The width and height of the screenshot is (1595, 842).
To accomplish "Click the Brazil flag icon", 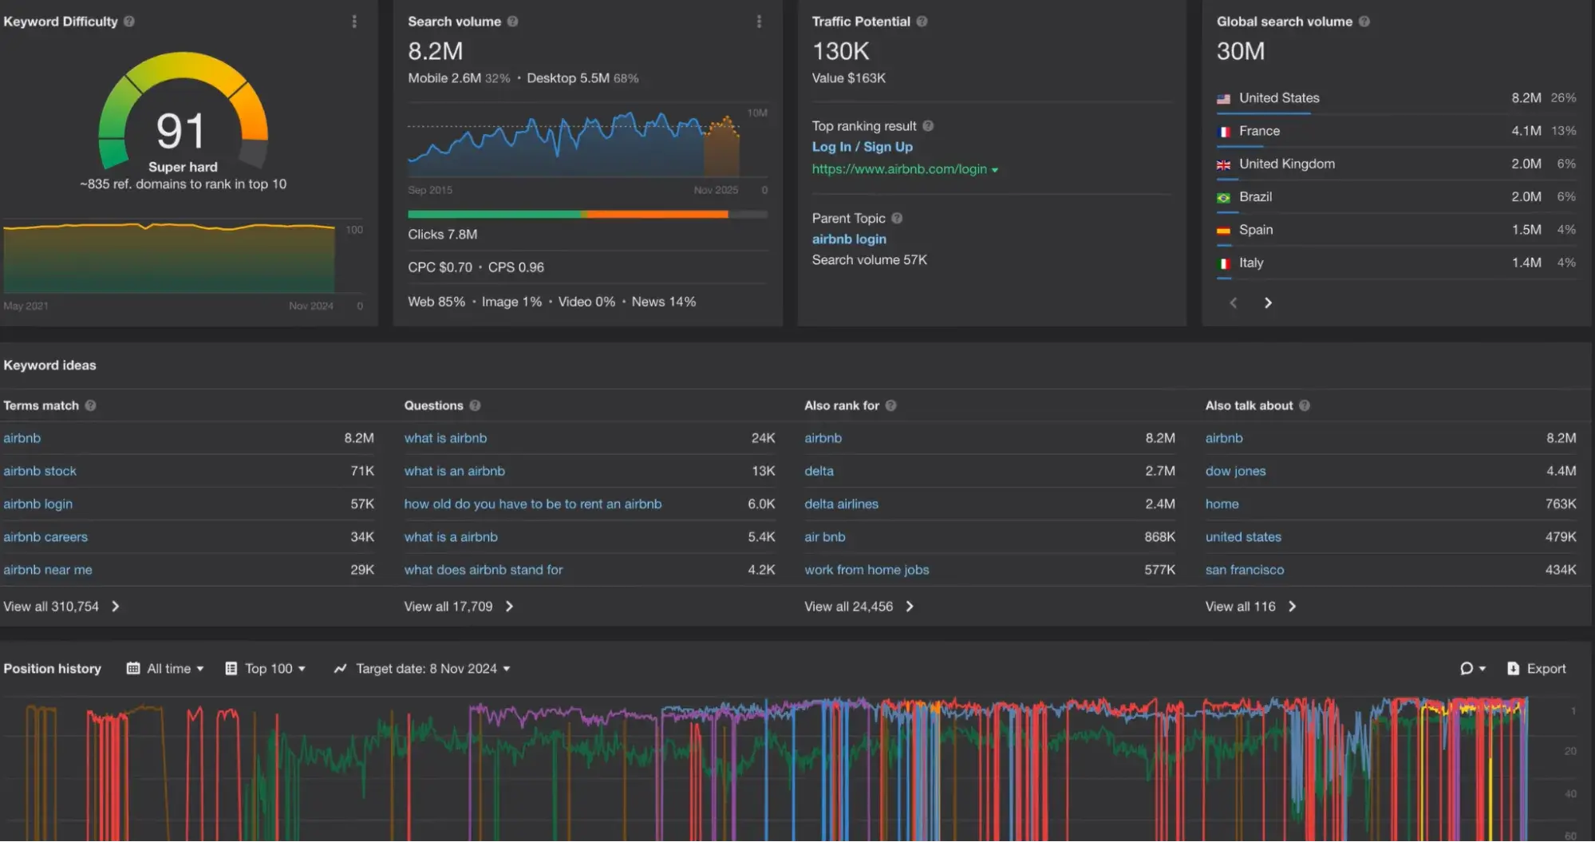I will point(1223,197).
